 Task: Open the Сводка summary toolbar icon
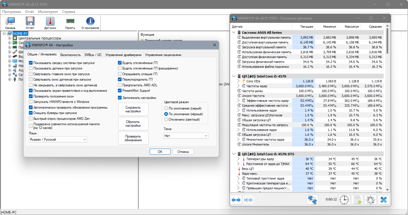pos(10,23)
